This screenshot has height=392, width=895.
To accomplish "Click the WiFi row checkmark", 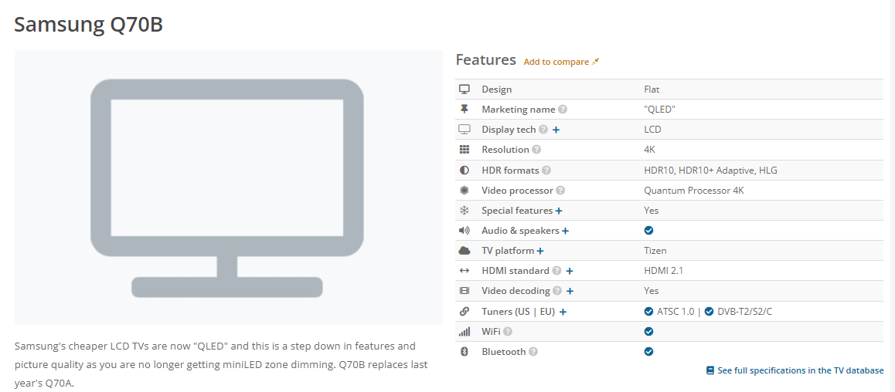I will point(648,332).
